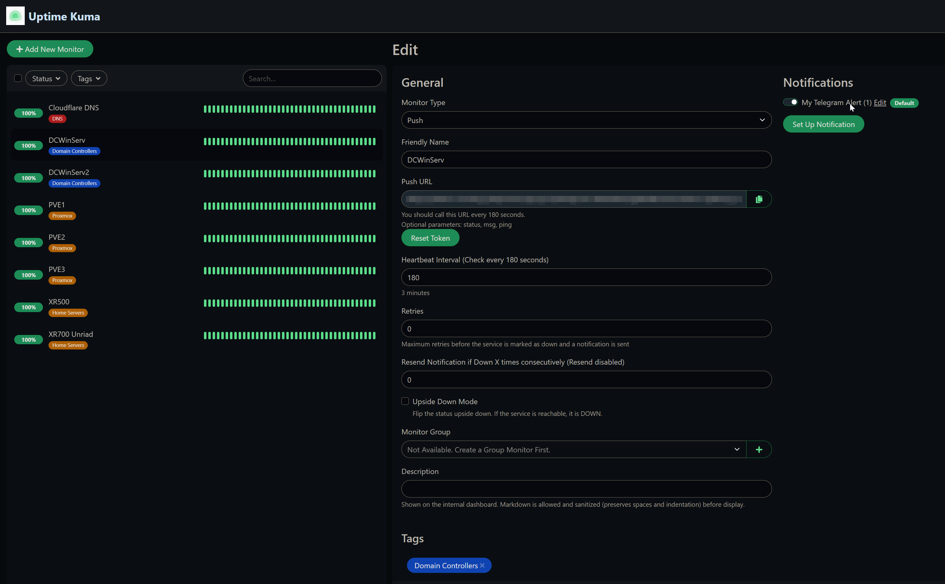
Task: Enable Upside Down Mode
Action: [x=405, y=401]
